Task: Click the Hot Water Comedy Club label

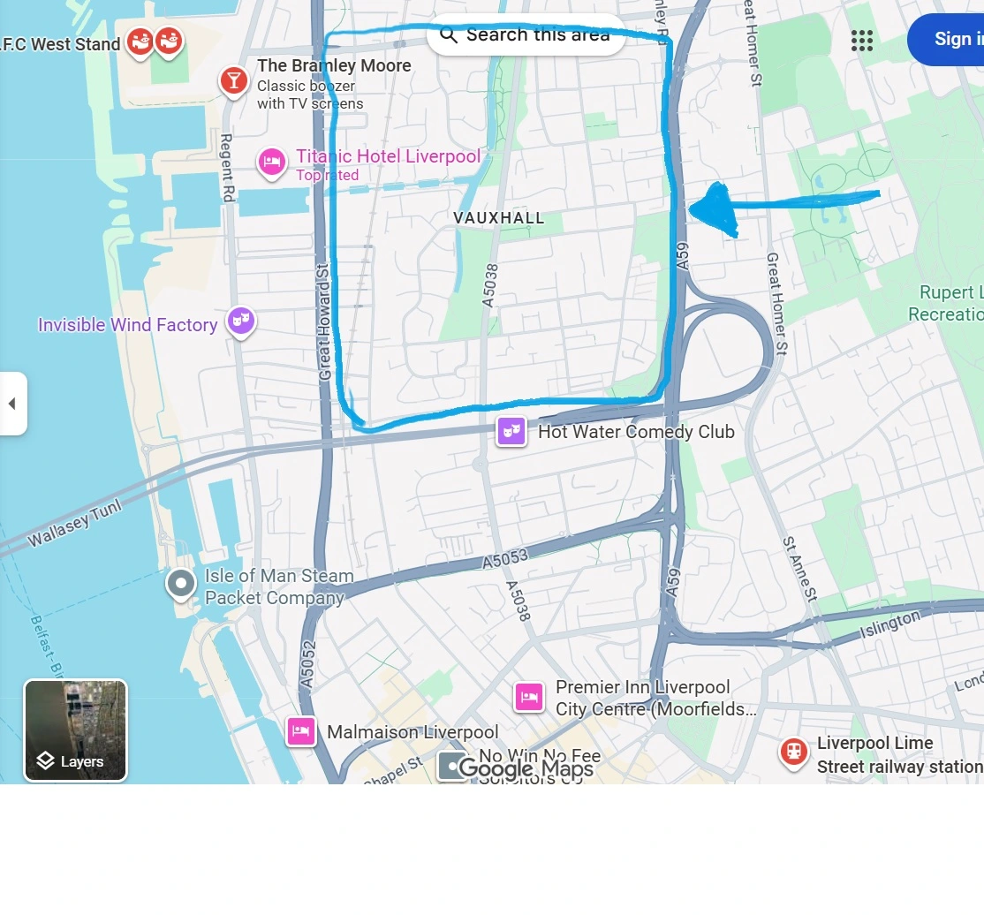Action: (x=636, y=432)
